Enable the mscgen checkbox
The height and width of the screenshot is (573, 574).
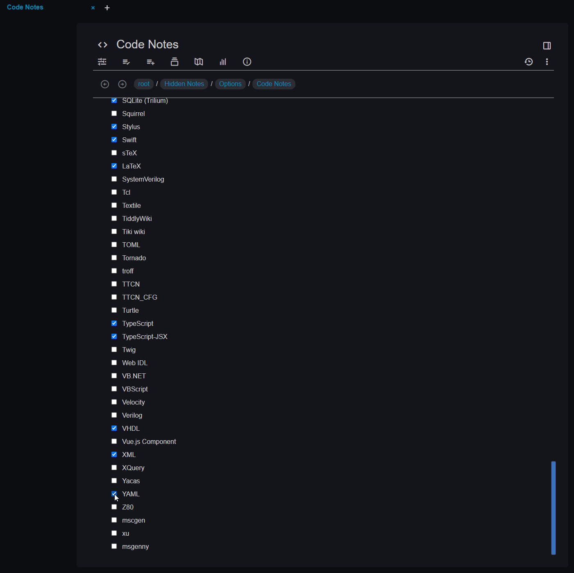114,520
